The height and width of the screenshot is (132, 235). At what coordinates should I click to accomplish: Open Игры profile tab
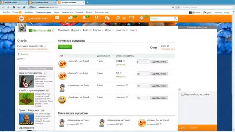click(x=108, y=30)
